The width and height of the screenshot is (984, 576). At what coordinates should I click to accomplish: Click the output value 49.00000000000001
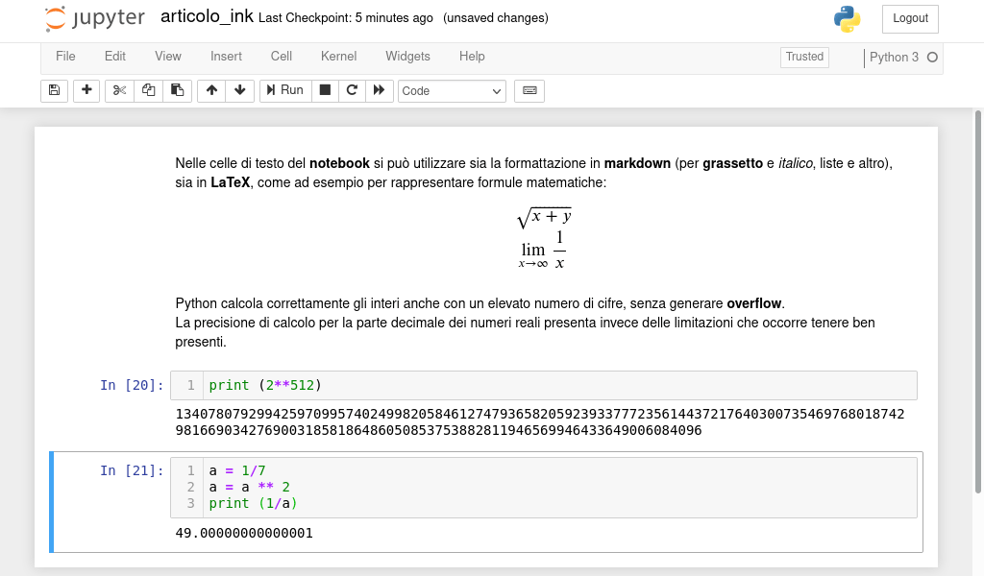(244, 534)
